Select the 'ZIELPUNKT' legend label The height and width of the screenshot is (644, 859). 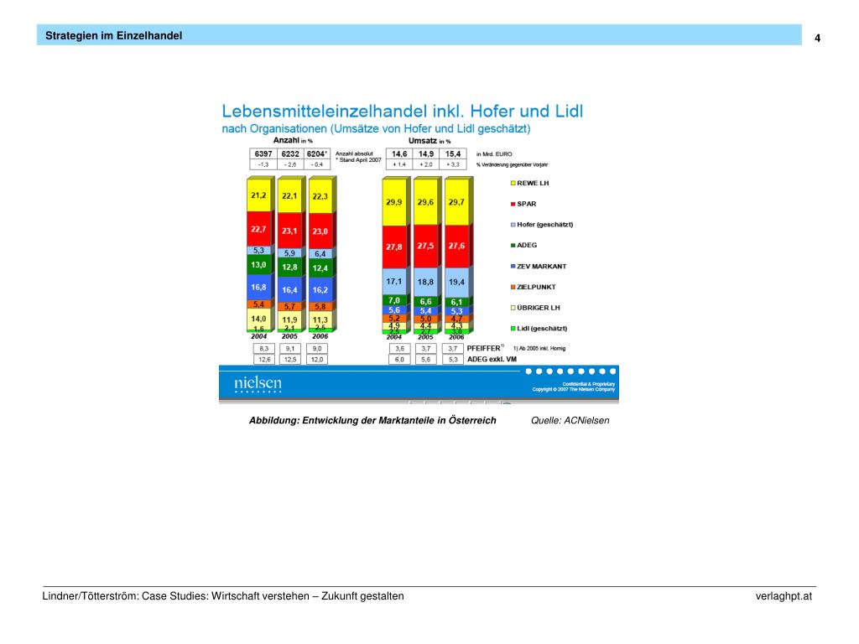click(x=536, y=287)
